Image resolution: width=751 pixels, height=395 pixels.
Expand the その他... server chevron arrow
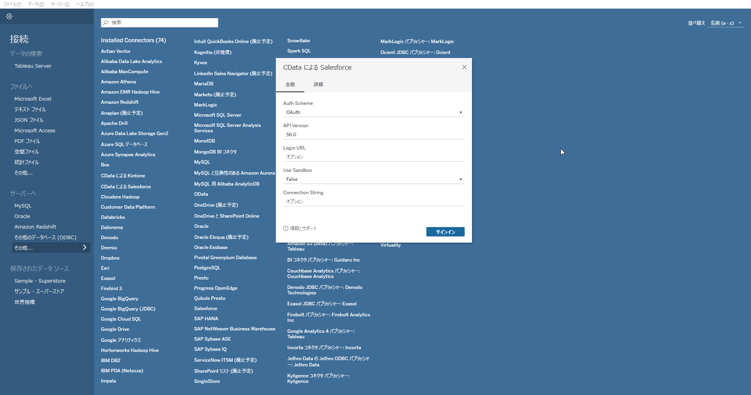[x=84, y=247]
